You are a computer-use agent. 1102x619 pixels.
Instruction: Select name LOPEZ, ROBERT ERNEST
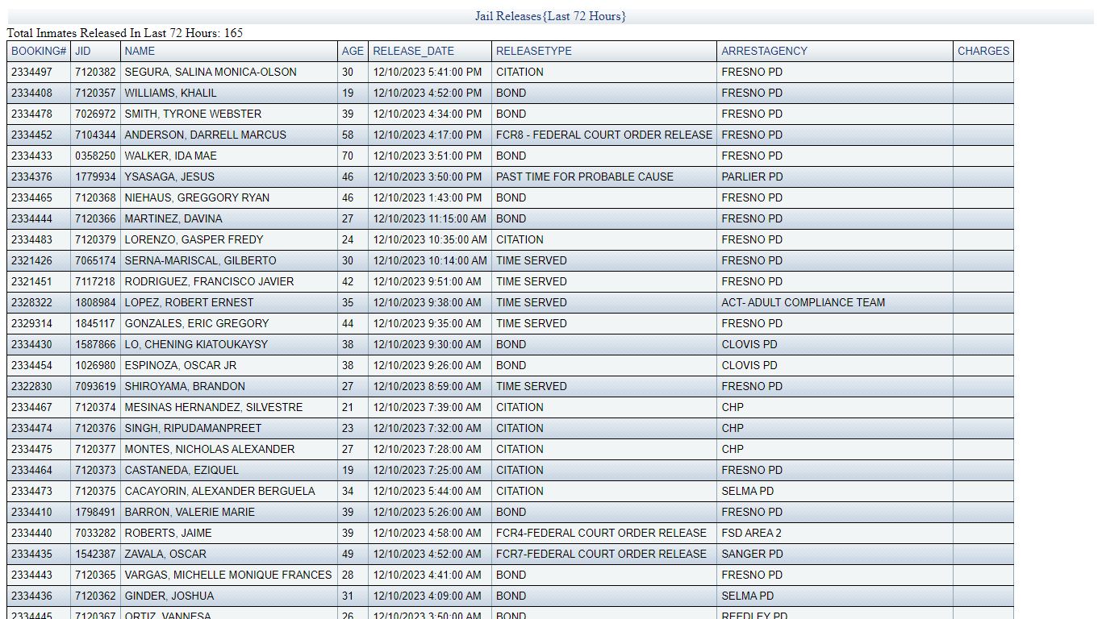click(x=189, y=302)
